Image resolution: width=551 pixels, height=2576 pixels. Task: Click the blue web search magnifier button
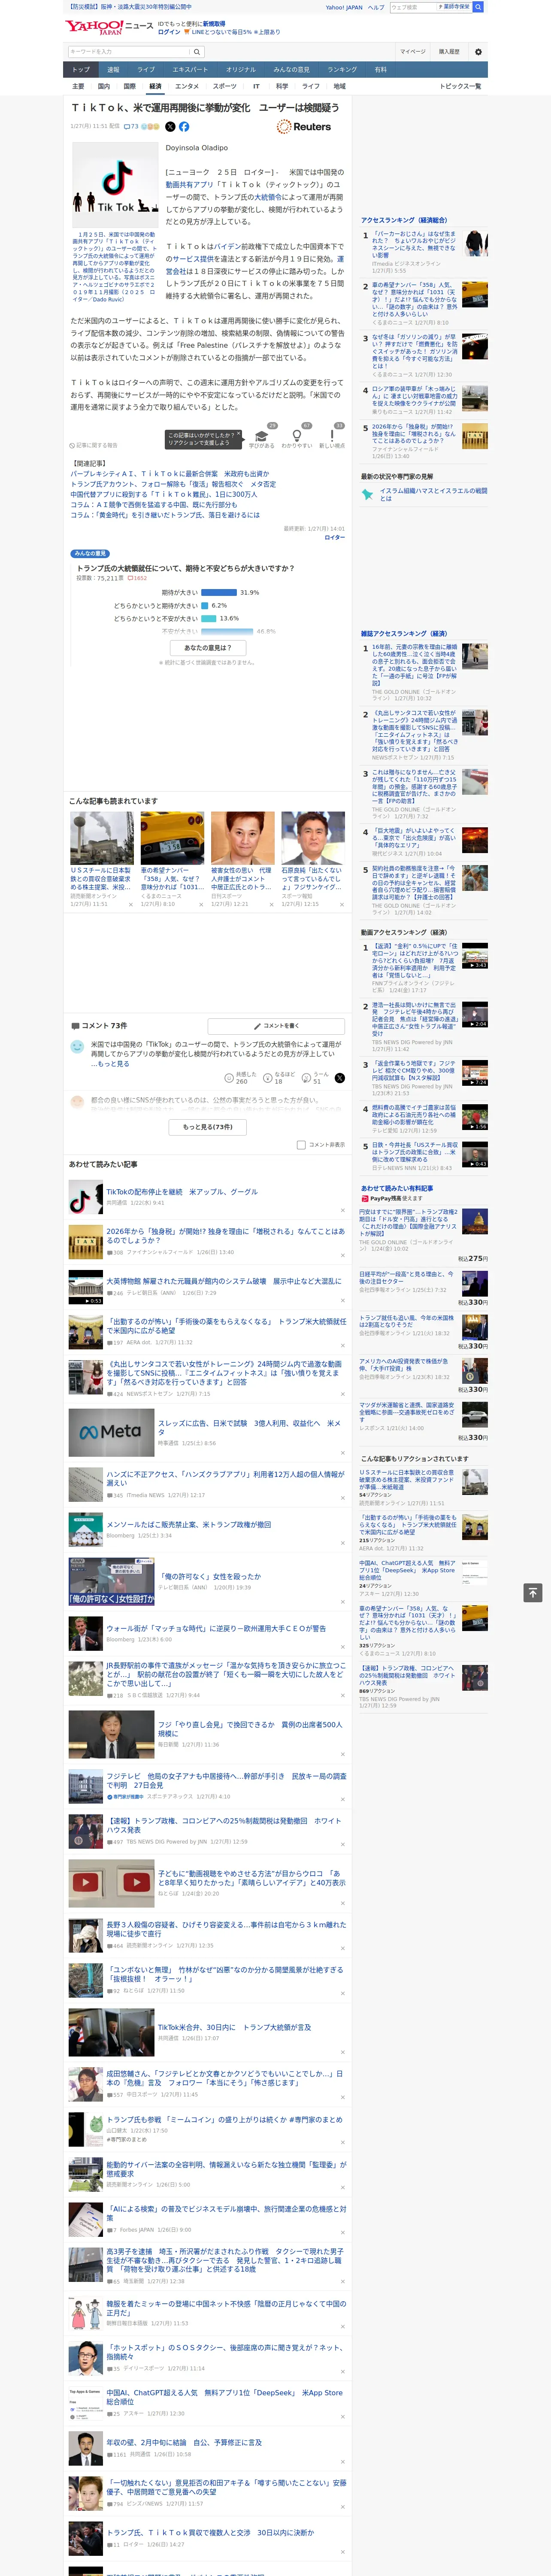(478, 7)
